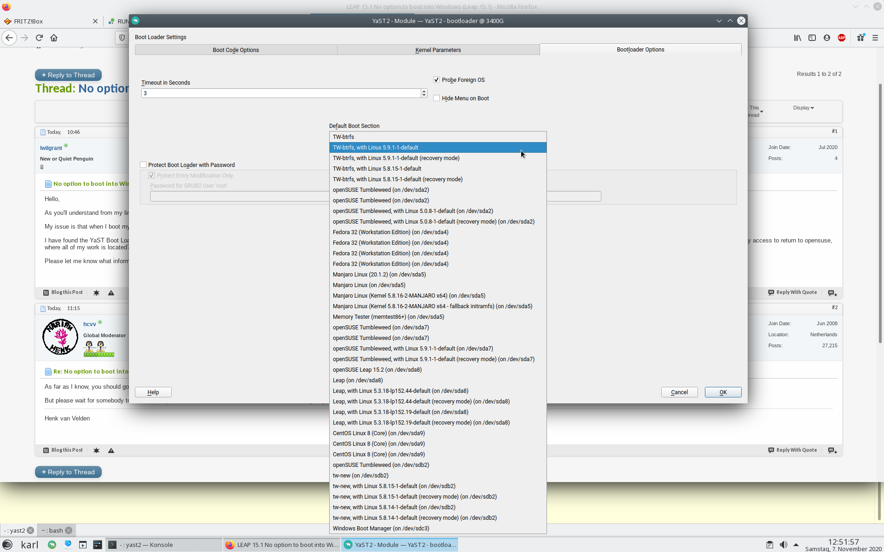The height and width of the screenshot is (552, 884).
Task: Open Firefox Library icon
Action: (797, 38)
